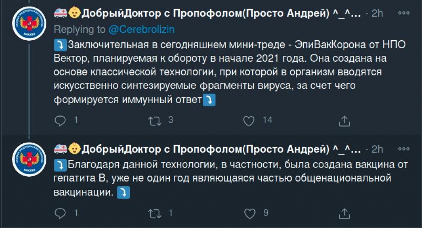This screenshot has height=228, width=422.
Task: Reply to the EpiVacCorona tweet
Action: click(60, 120)
